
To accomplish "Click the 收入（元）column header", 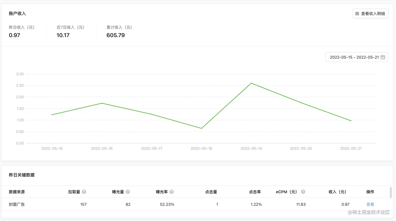I will click(338, 192).
